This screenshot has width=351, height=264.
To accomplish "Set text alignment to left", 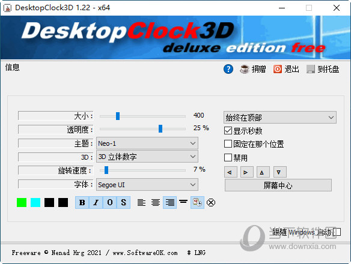I will coord(141,203).
